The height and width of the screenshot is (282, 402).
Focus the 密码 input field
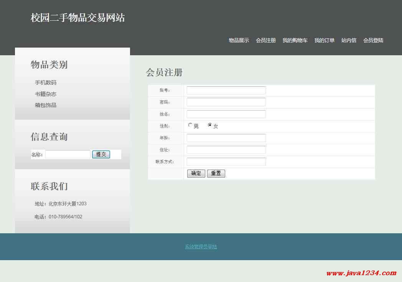pyautogui.click(x=226, y=102)
